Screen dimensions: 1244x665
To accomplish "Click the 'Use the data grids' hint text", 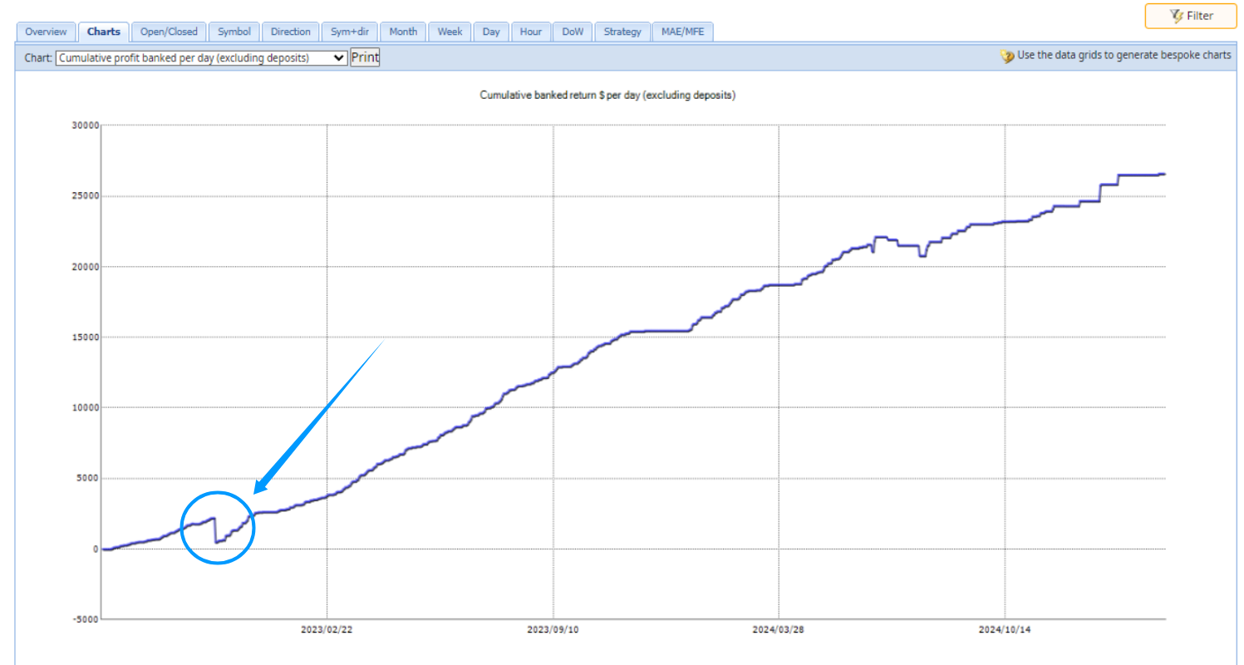I will click(1124, 56).
